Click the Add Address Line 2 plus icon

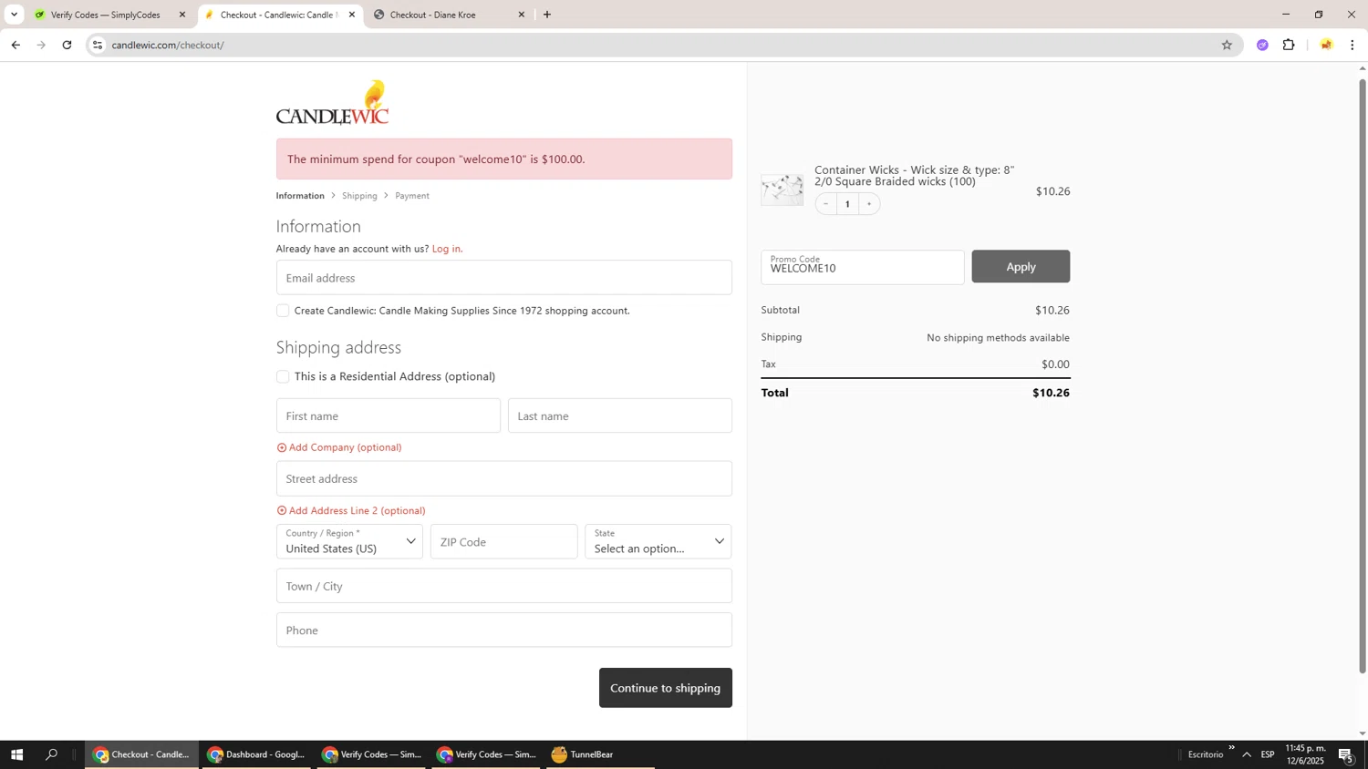pos(282,511)
